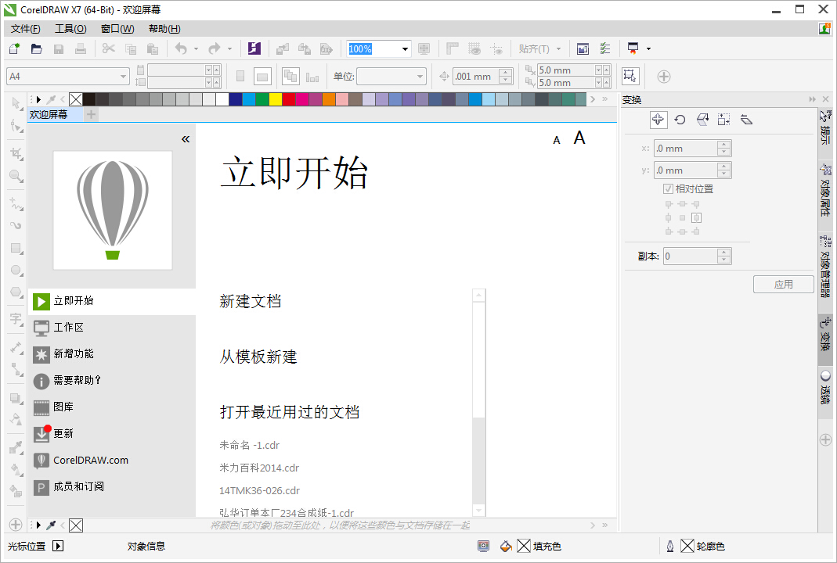Viewport: 837px width, 563px height.
Task: Go to 工作区 in the sidebar
Action: tap(111, 328)
